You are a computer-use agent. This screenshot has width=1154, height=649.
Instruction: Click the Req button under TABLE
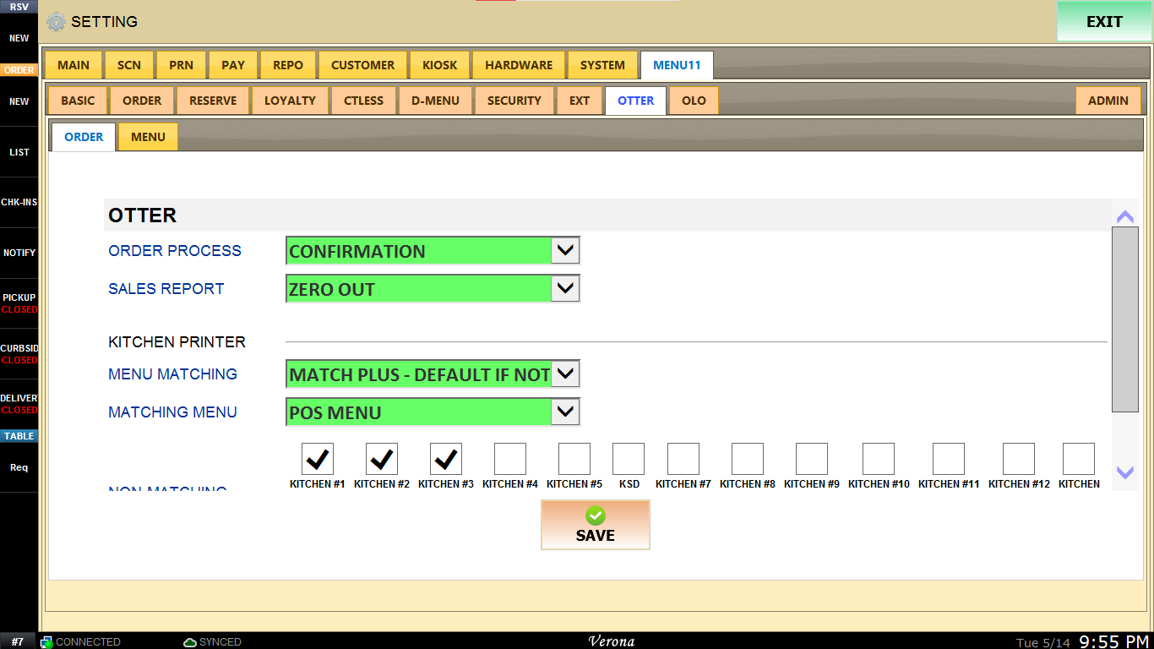click(x=19, y=467)
